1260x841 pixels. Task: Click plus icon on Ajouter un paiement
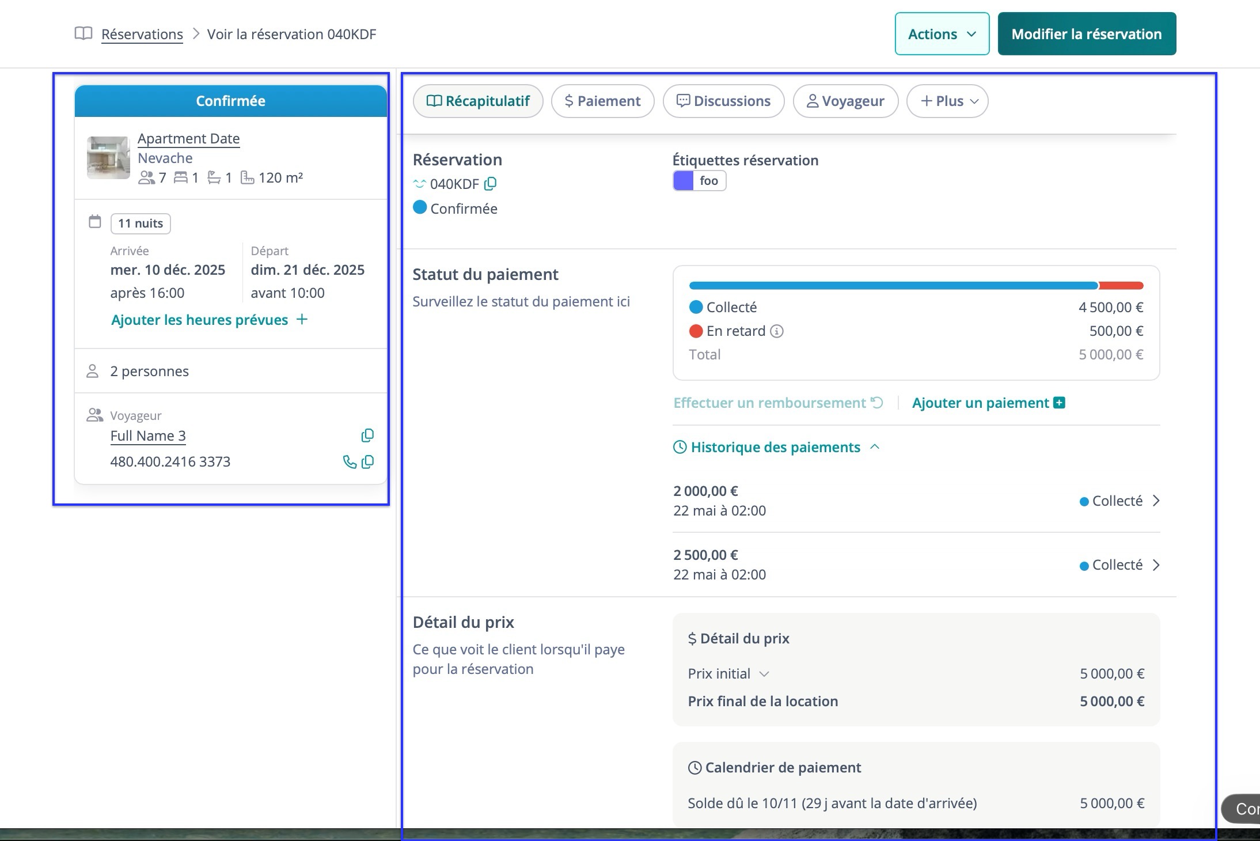[1058, 403]
